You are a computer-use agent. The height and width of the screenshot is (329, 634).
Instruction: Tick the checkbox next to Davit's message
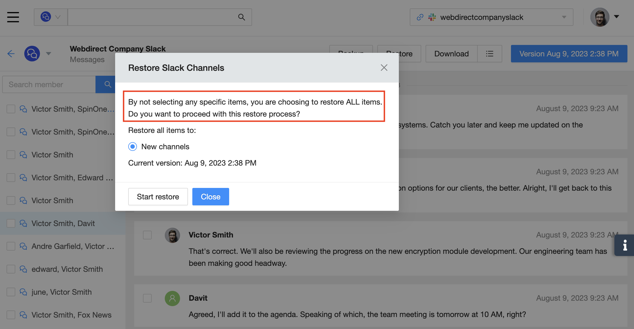pos(147,298)
